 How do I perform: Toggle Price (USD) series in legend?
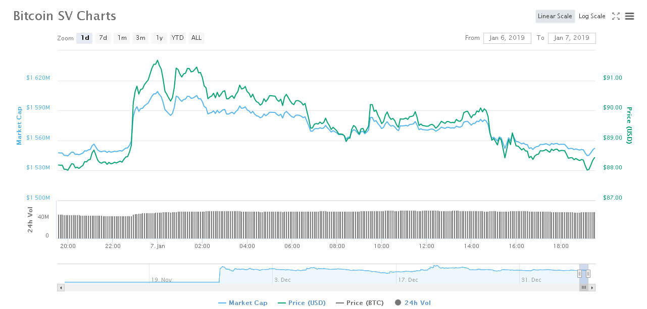[x=302, y=302]
